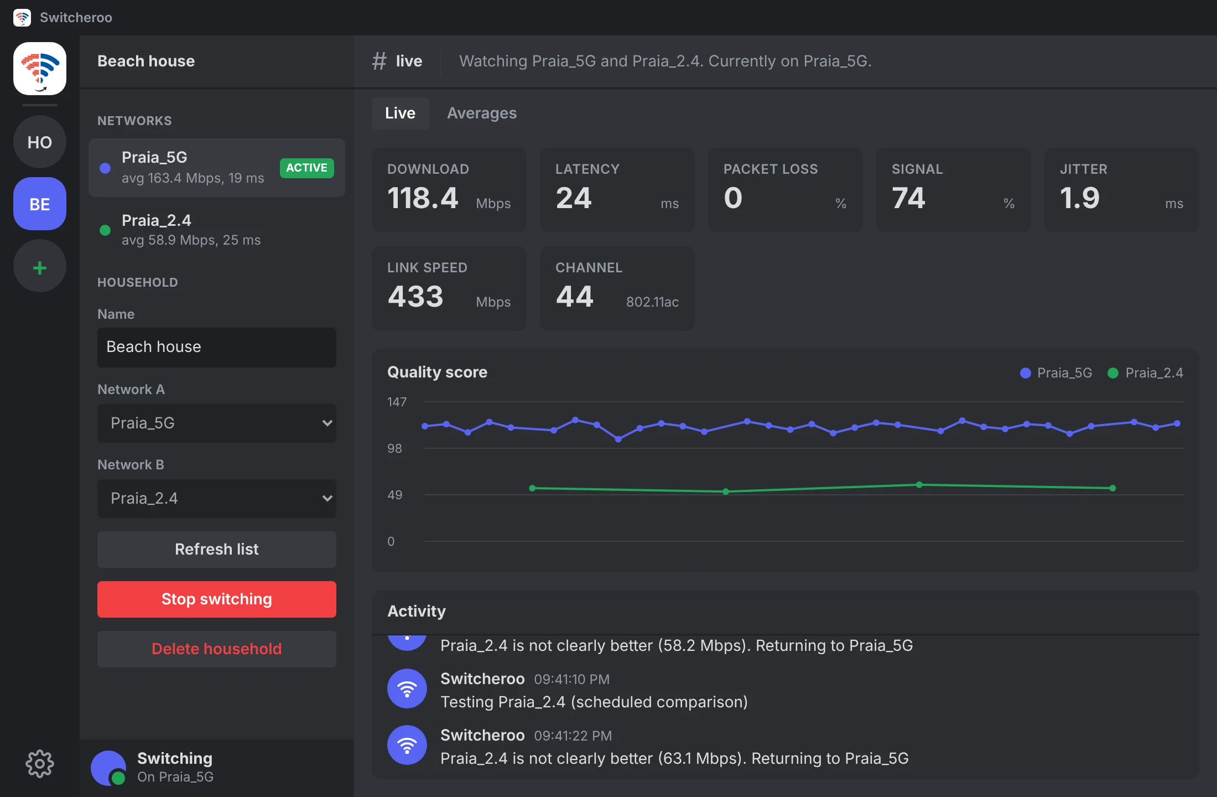Image resolution: width=1217 pixels, height=797 pixels.
Task: Click wifi icon of 09:41:22 PM activity entry
Action: click(407, 745)
